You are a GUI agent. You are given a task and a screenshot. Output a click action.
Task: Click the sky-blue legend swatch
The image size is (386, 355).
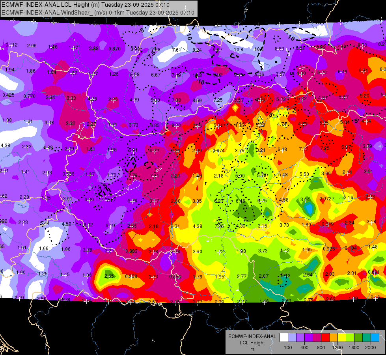375,338
